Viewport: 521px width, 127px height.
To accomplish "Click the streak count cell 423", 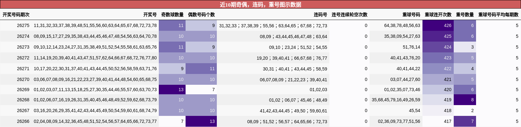I will pyautogui.click(x=438, y=58).
